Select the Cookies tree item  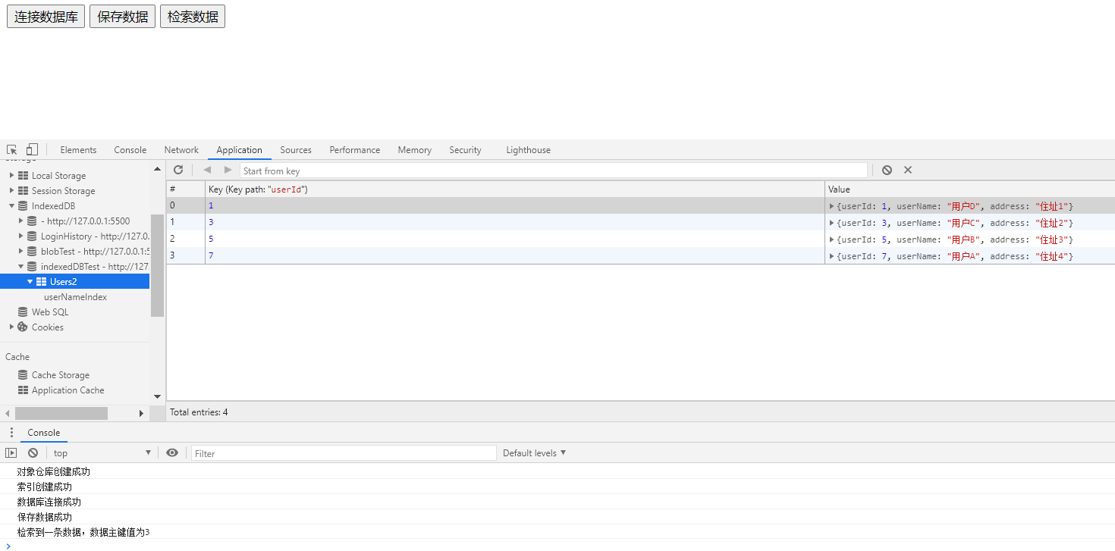(47, 327)
